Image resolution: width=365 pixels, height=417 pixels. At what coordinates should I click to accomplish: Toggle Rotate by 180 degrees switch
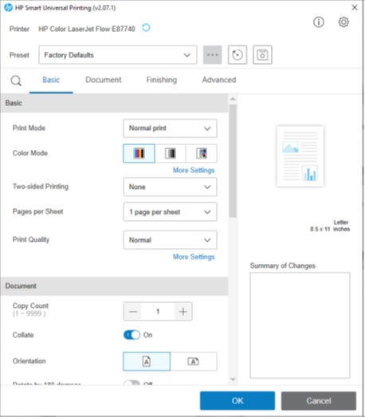click(x=131, y=384)
